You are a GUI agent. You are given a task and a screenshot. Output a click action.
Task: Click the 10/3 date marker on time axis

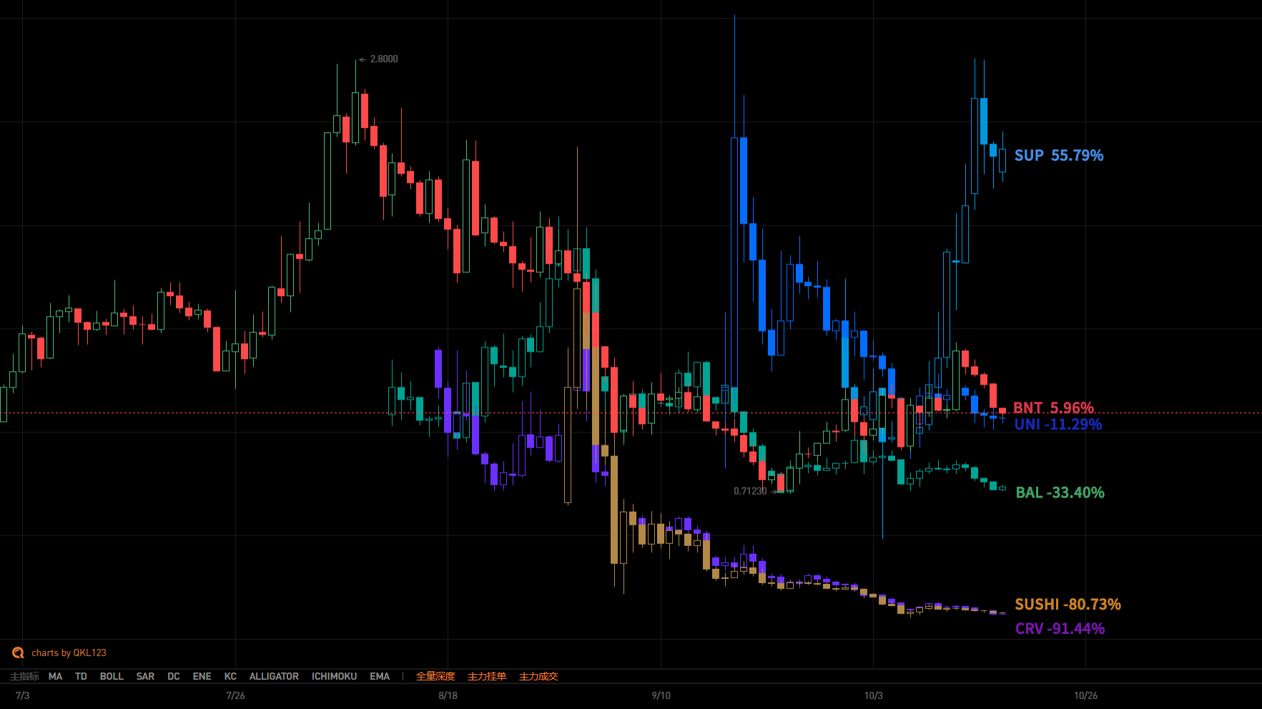coord(873,695)
